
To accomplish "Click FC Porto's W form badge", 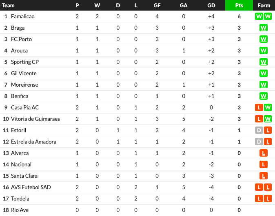I will [x=264, y=39].
